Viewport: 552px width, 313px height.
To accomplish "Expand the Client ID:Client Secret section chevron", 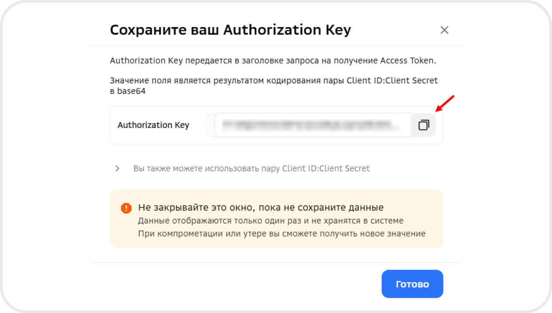I will tap(117, 169).
